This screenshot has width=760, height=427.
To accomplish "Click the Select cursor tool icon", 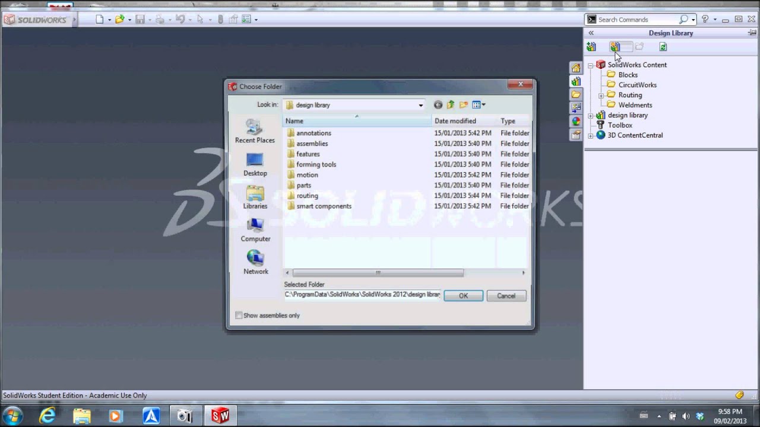I will 200,20.
